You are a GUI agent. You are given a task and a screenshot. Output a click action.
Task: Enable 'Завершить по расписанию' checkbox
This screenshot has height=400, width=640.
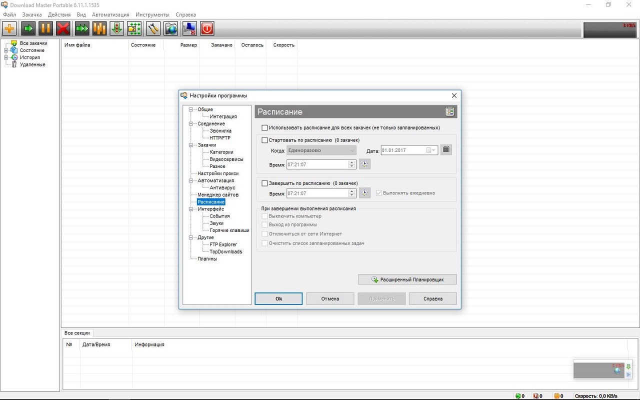265,183
